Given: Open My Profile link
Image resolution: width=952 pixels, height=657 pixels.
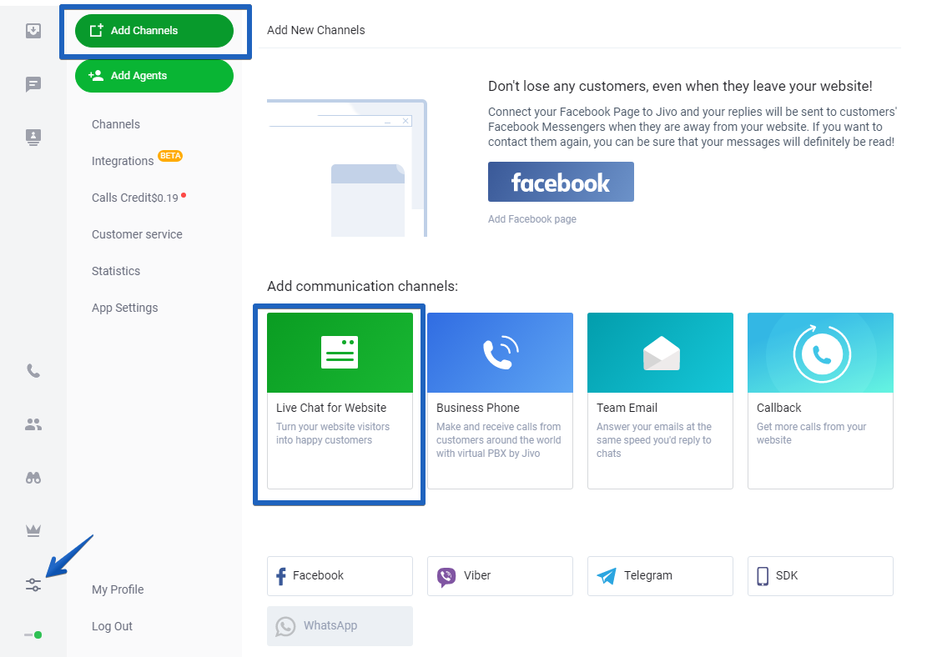Looking at the screenshot, I should click(x=118, y=589).
